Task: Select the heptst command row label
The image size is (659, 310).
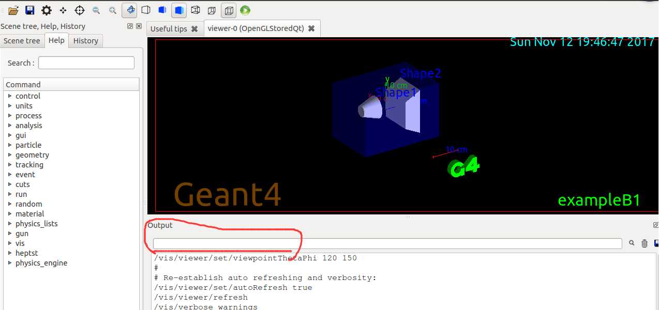Action: click(27, 253)
